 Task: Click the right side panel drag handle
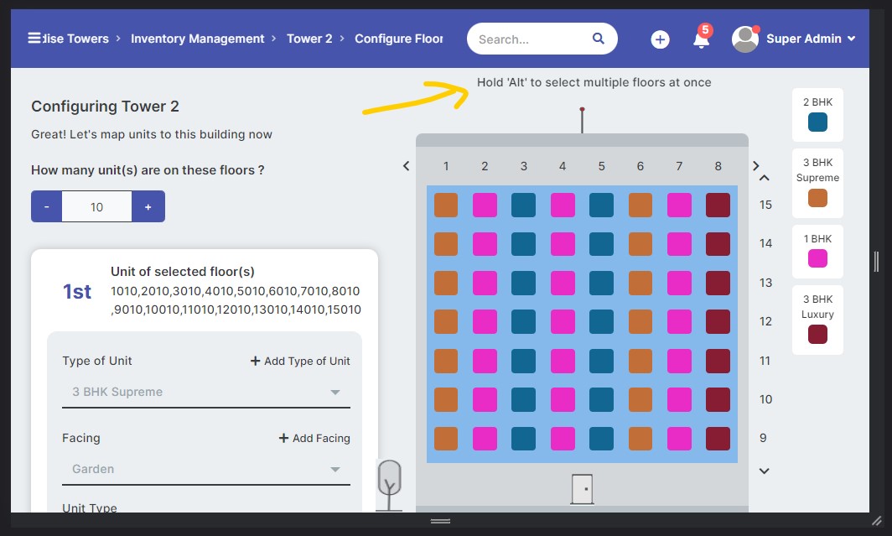pos(876,261)
